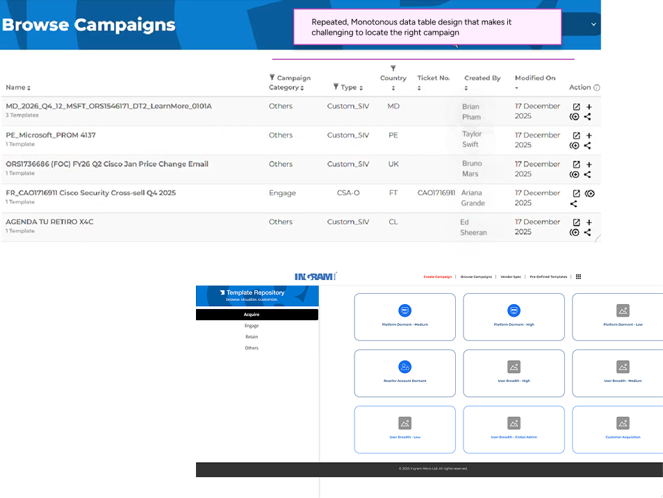
Task: Click the creator name Ed Sheeran
Action: [473, 227]
